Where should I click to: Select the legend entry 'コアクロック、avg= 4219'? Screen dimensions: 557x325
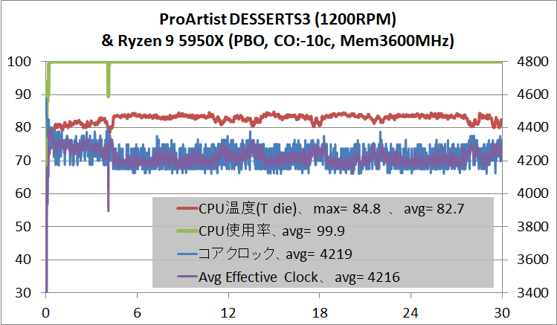point(264,254)
